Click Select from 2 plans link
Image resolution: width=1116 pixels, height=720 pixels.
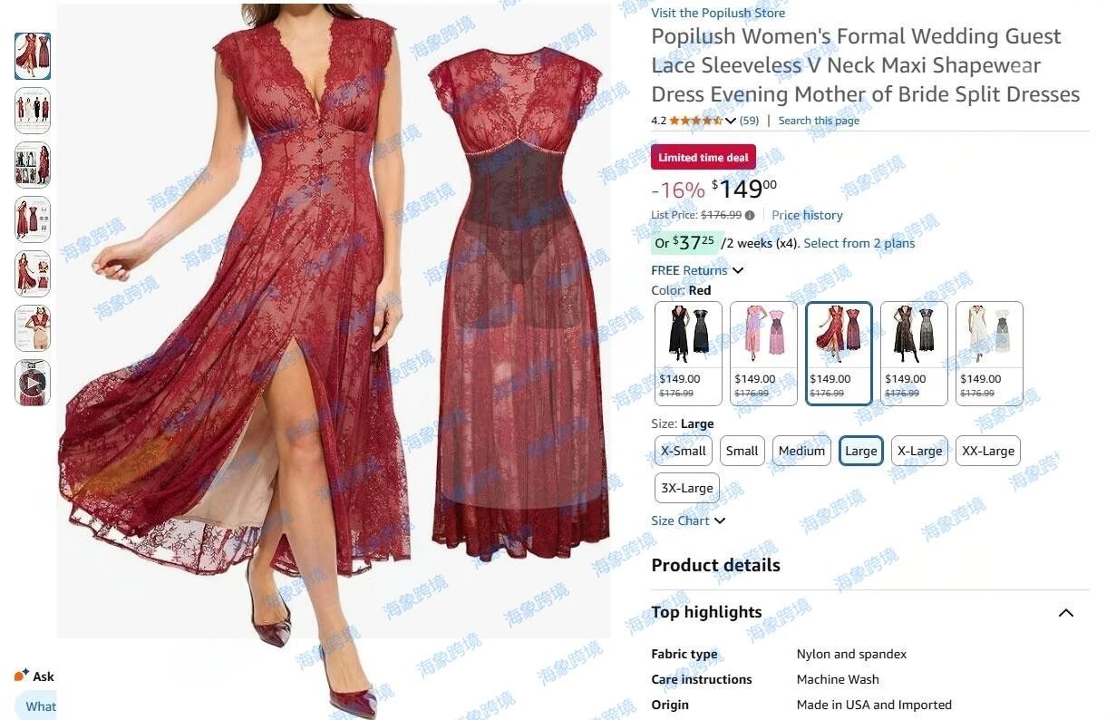pyautogui.click(x=859, y=243)
